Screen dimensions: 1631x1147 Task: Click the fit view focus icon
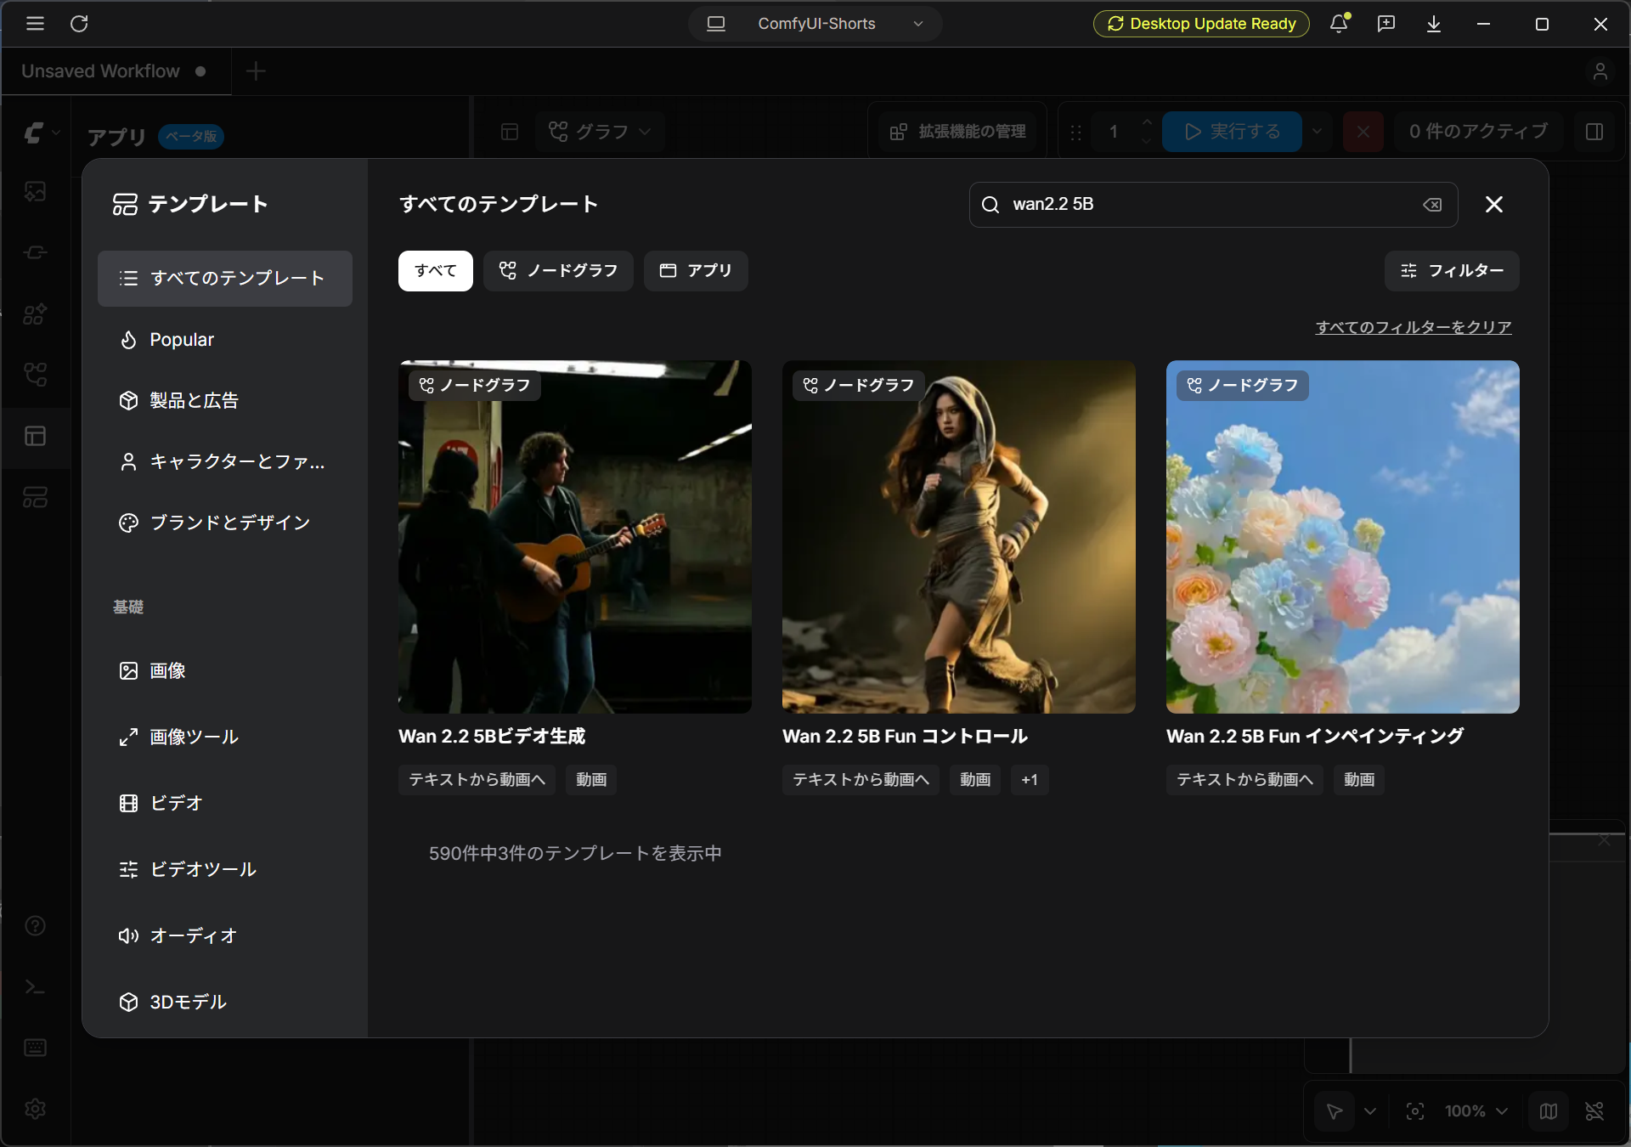[x=1415, y=1111]
